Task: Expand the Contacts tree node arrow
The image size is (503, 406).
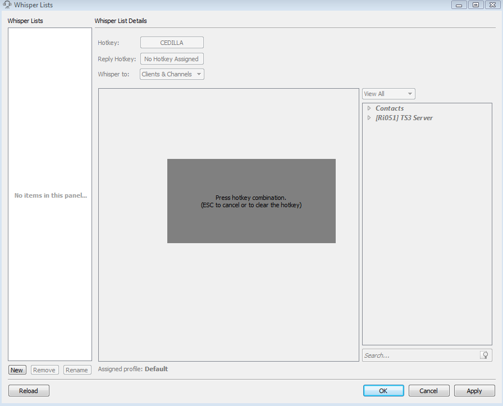Action: click(369, 108)
